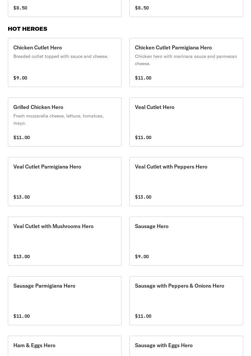This screenshot has width=251, height=356.
Task: Click the marinara sauce description text
Action: coord(186,60)
